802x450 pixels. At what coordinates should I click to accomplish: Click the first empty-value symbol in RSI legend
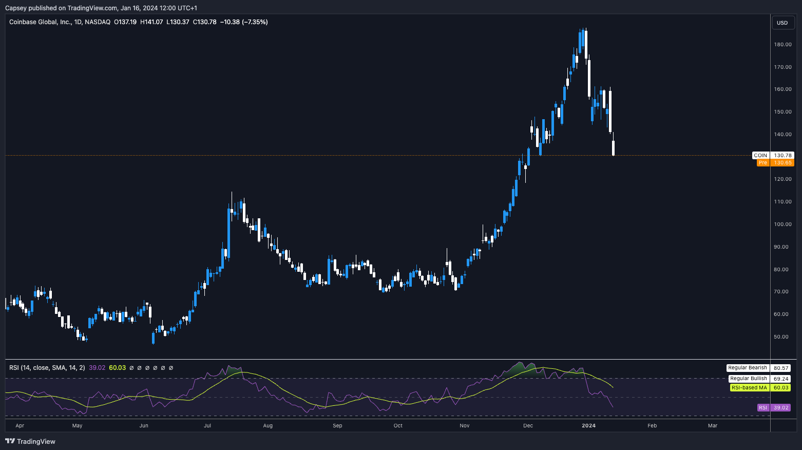click(131, 368)
